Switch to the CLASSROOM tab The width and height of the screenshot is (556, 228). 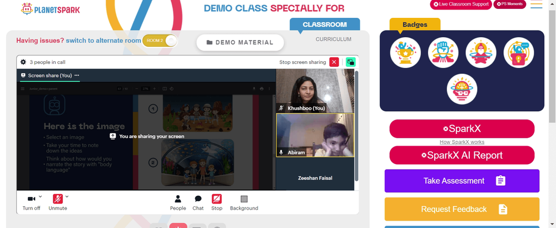(325, 24)
